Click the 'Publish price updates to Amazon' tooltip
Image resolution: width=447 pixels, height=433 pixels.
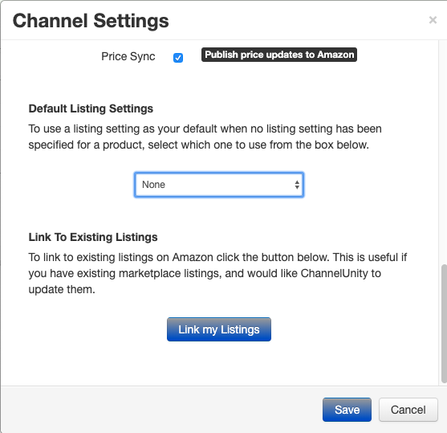click(x=279, y=55)
